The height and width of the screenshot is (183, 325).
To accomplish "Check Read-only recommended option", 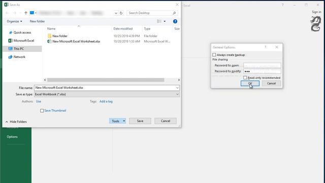I will point(245,78).
